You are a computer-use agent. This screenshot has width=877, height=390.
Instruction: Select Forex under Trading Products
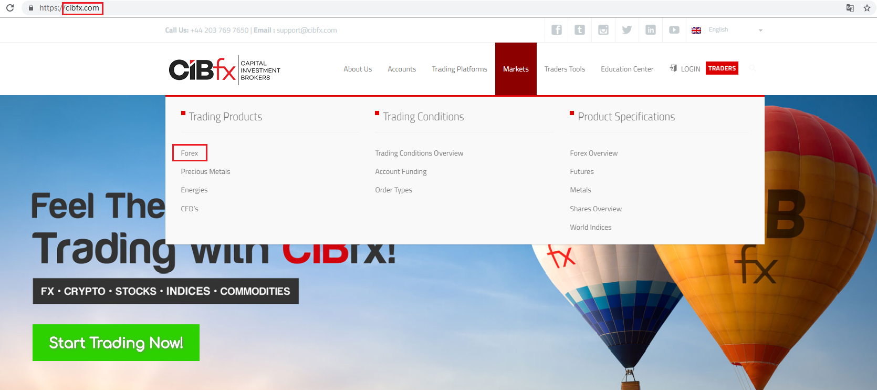[x=190, y=153]
